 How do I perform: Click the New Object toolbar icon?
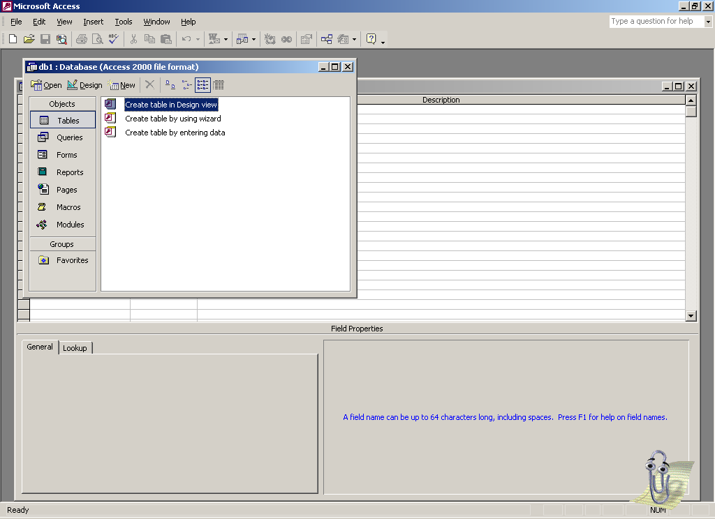click(343, 39)
